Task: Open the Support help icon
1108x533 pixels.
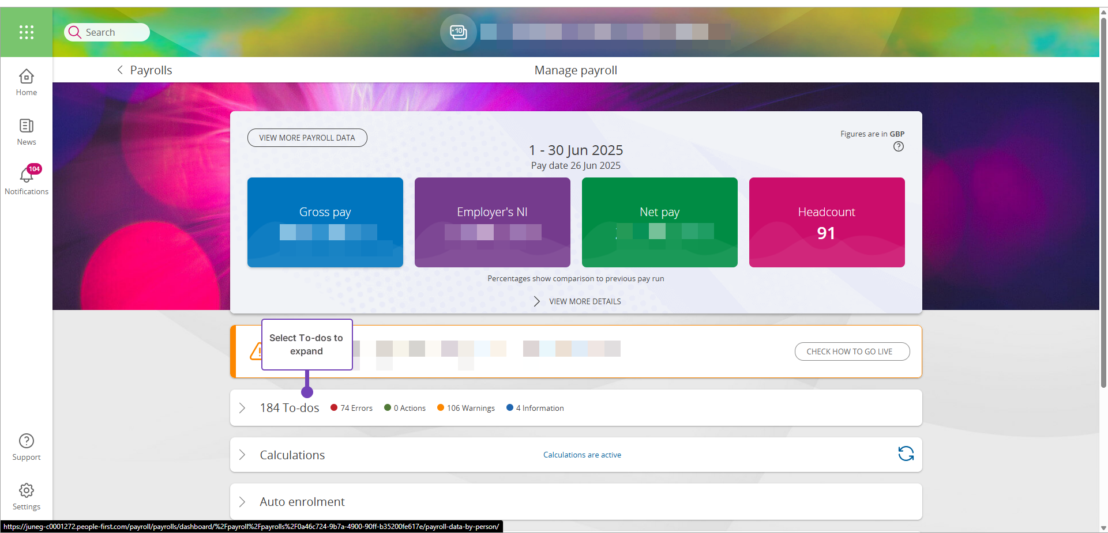Action: (x=27, y=447)
